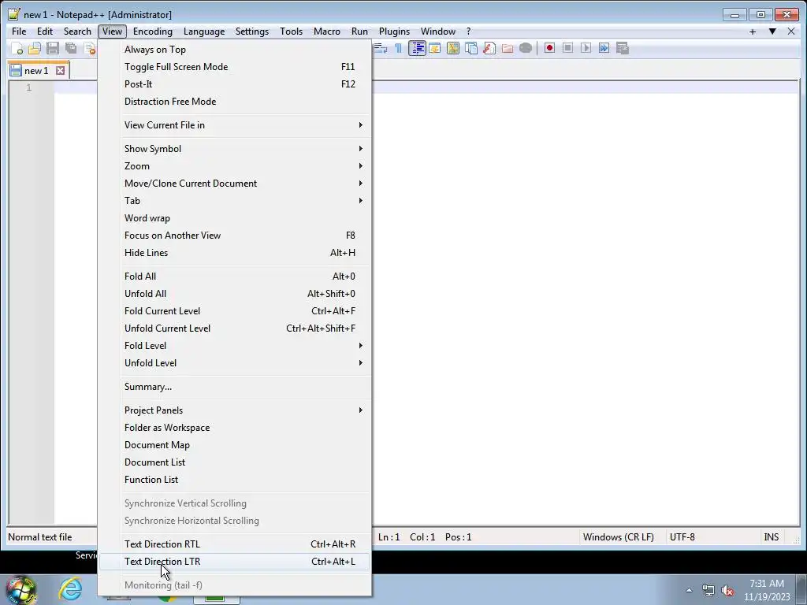Toggle Show All Characters pilcrow icon
This screenshot has width=807, height=605.
398,48
